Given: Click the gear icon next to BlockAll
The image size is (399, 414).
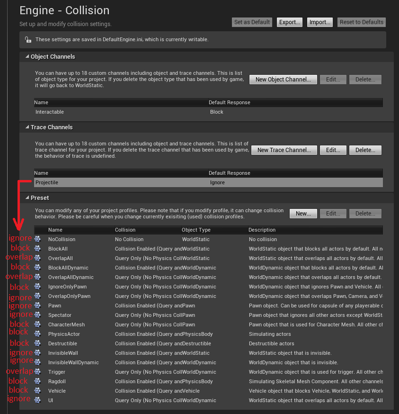Looking at the screenshot, I should tap(38, 249).
